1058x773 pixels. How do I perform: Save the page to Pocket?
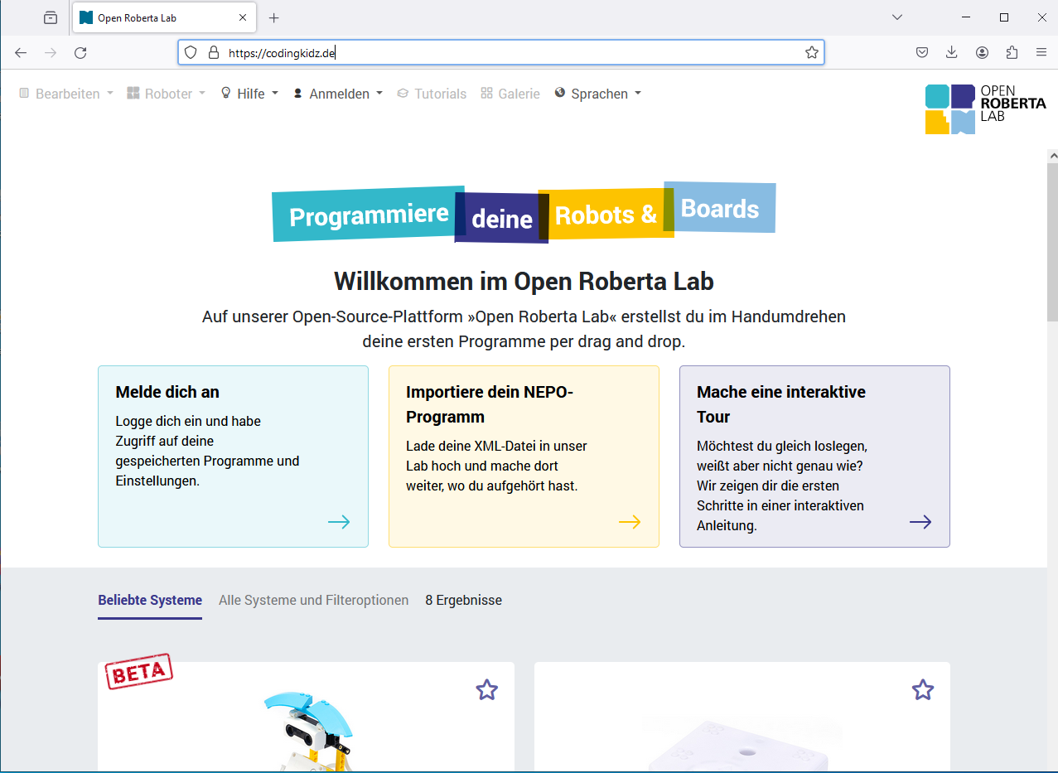click(922, 52)
